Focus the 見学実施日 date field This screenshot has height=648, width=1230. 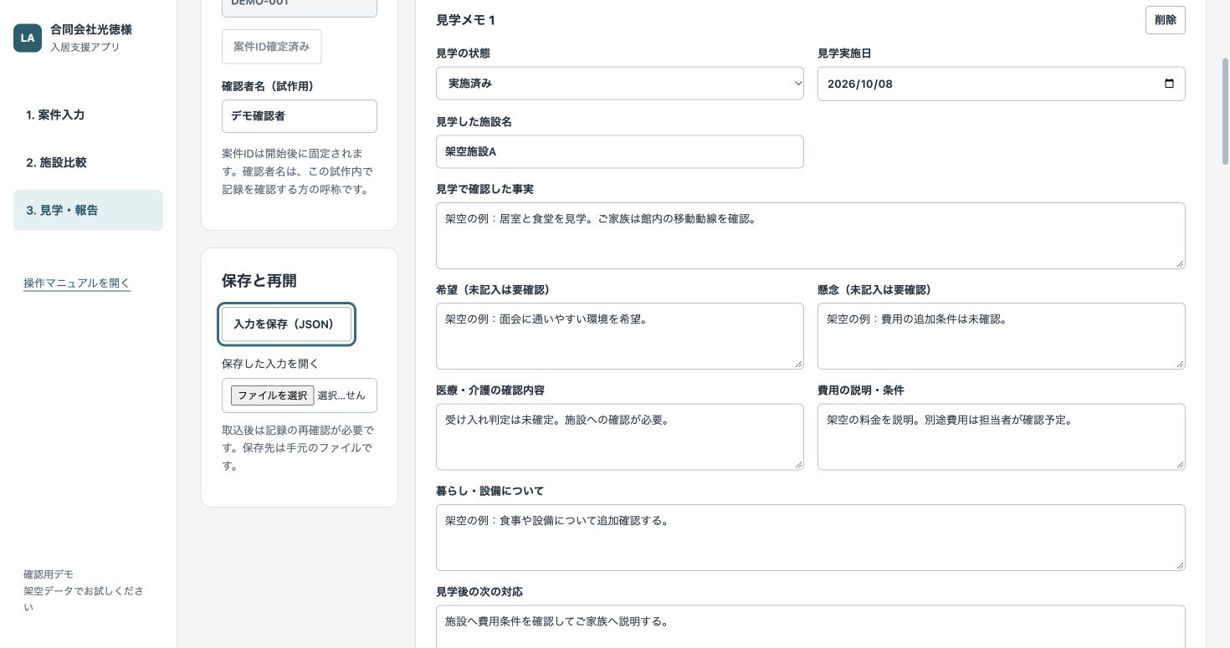pos(1001,84)
